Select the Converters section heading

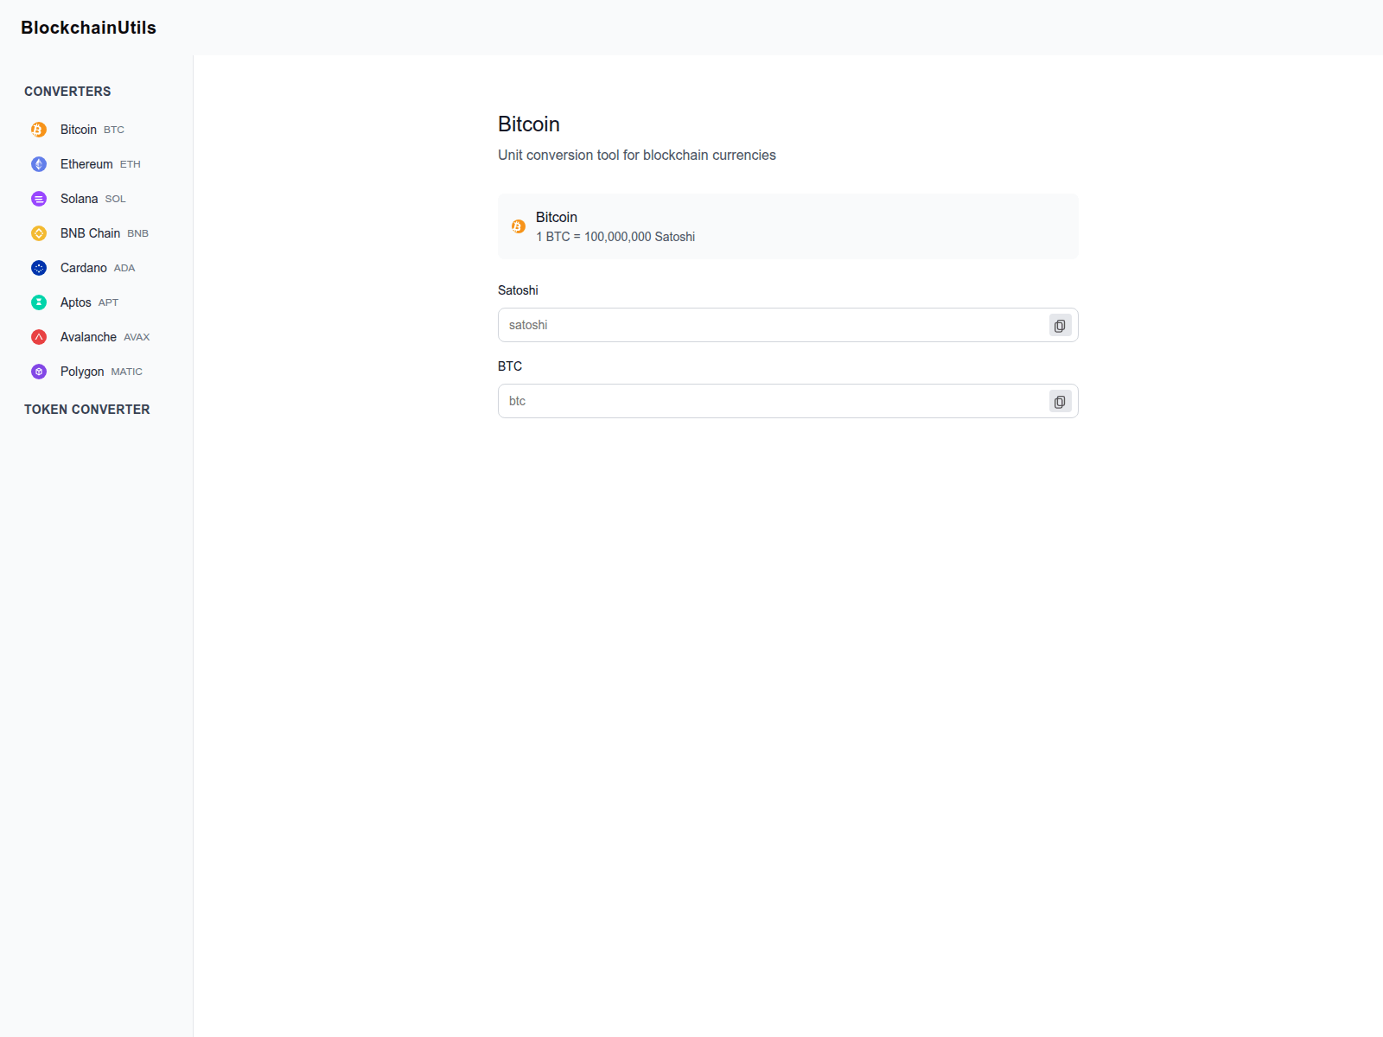(x=67, y=91)
